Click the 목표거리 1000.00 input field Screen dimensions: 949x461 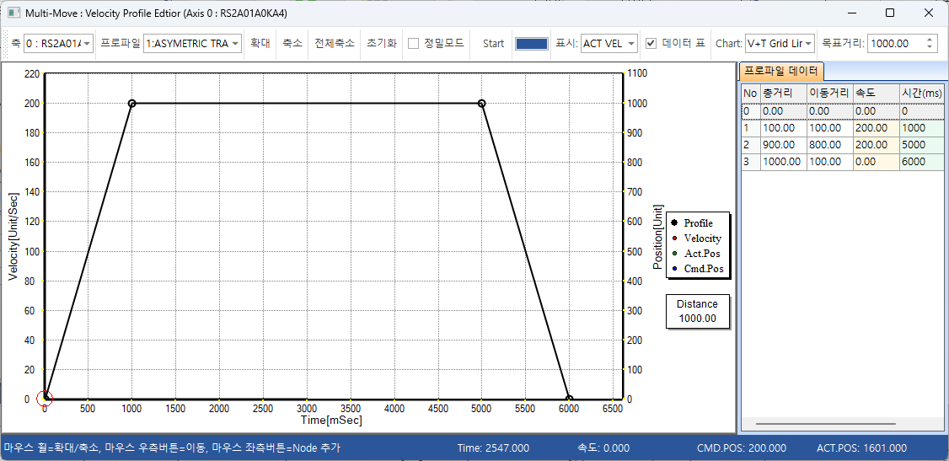(897, 44)
